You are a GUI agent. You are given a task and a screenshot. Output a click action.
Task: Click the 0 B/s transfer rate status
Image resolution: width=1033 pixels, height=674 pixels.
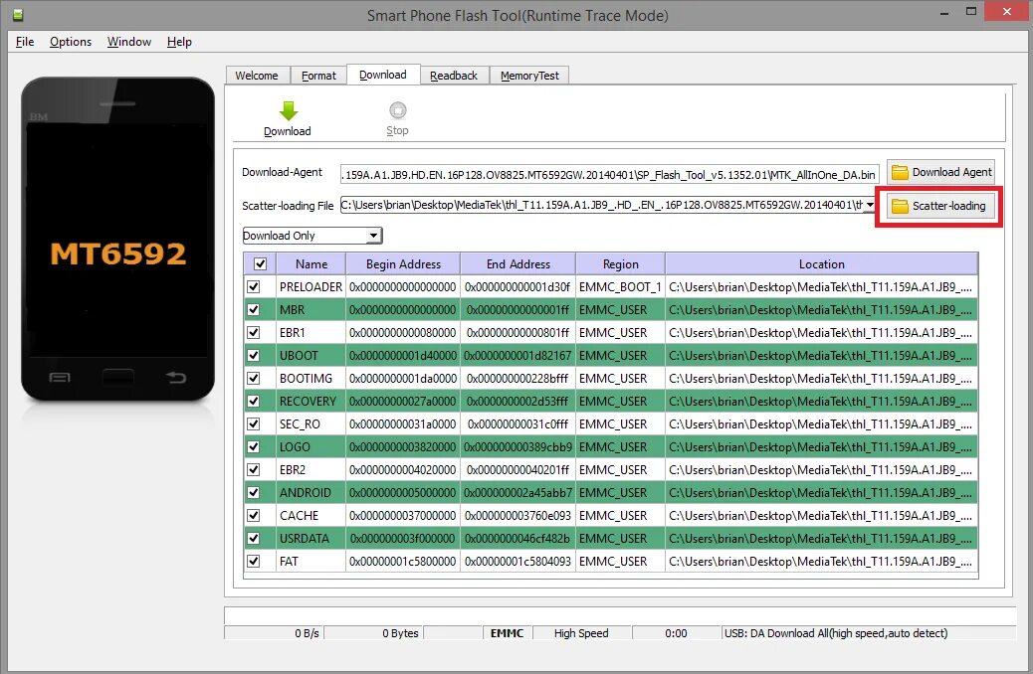tap(307, 633)
